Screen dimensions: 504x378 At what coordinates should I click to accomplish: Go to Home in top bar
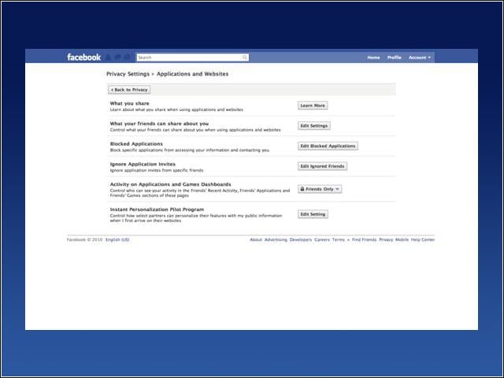(373, 57)
